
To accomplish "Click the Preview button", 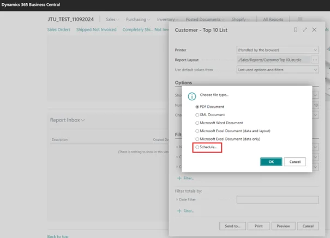I will [283, 226].
